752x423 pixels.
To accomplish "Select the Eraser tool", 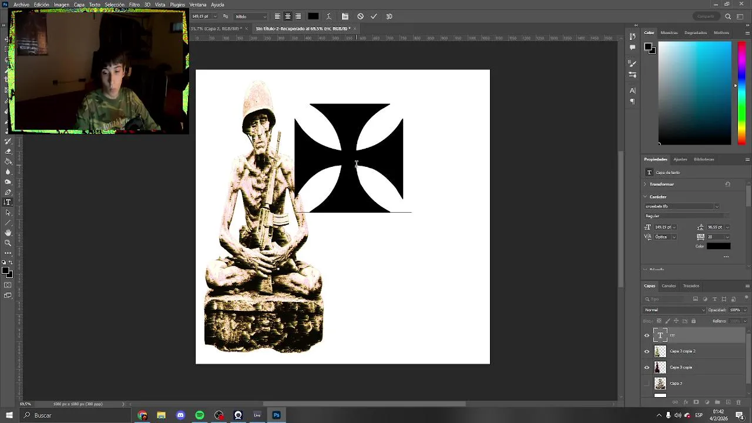I will [8, 151].
